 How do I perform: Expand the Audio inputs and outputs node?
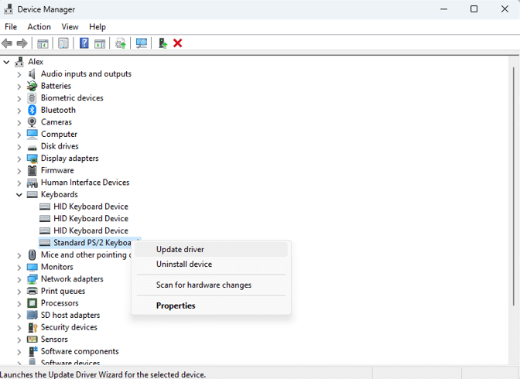[19, 74]
